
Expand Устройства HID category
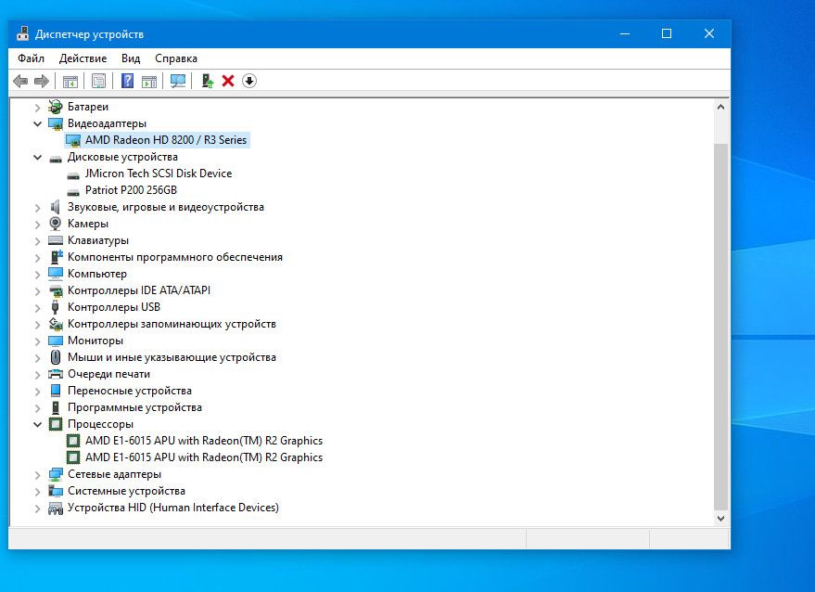pos(37,508)
